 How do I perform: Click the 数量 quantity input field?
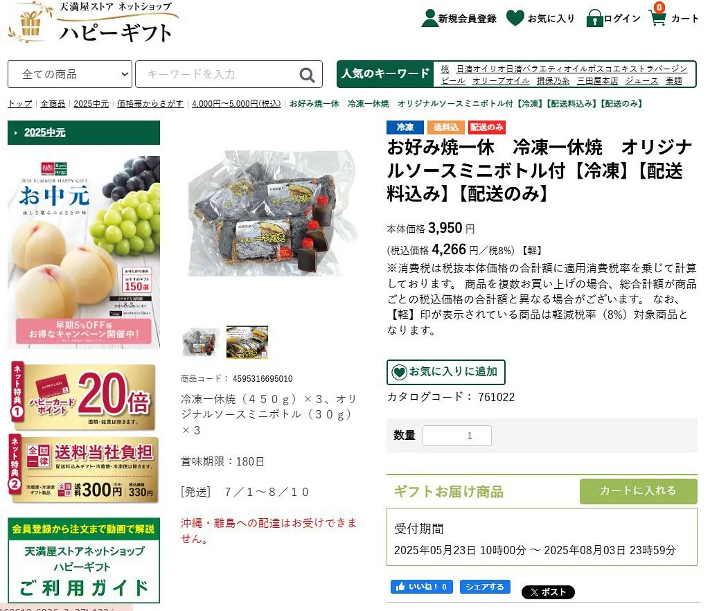tap(457, 436)
